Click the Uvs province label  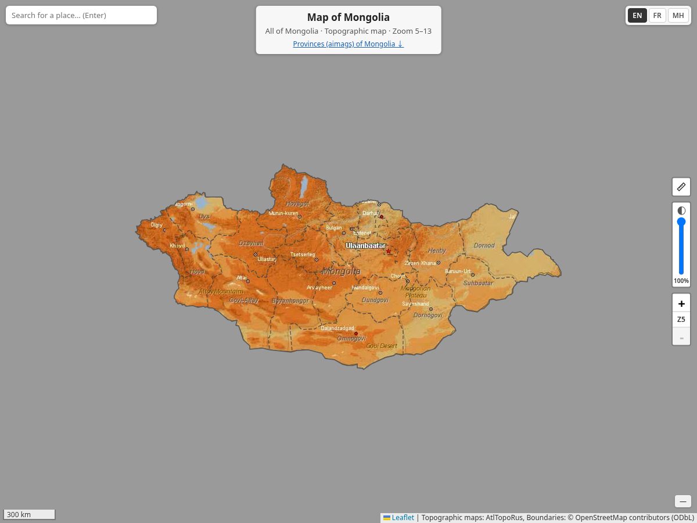pyautogui.click(x=204, y=216)
